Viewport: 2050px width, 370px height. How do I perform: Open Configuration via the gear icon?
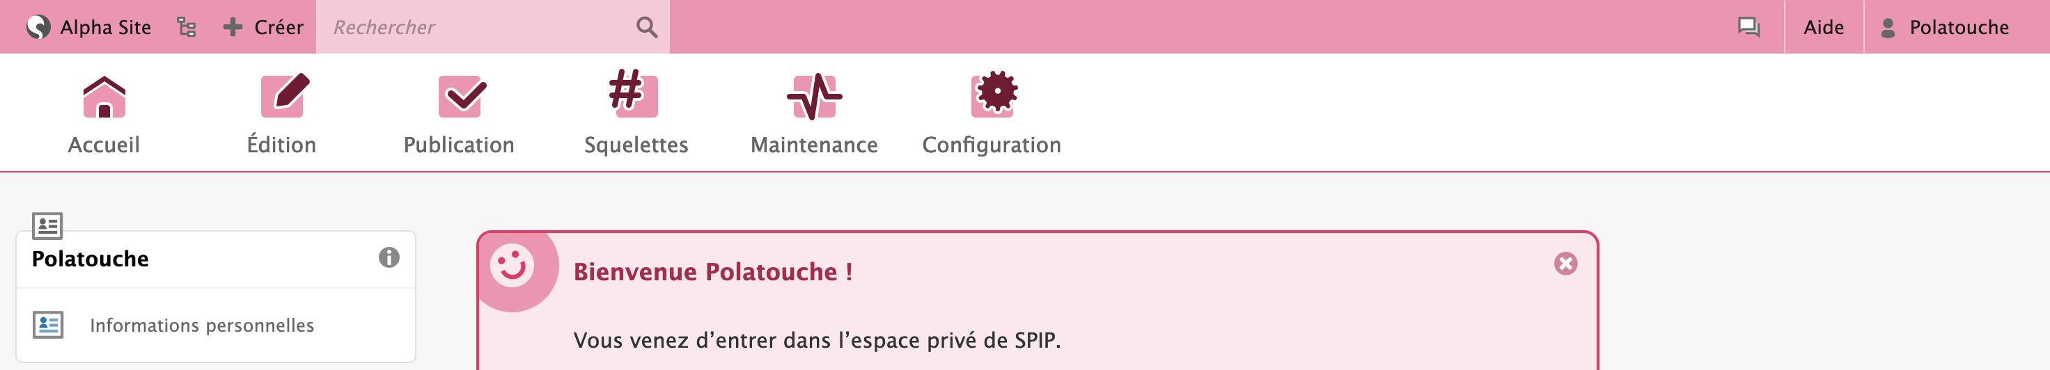[993, 95]
